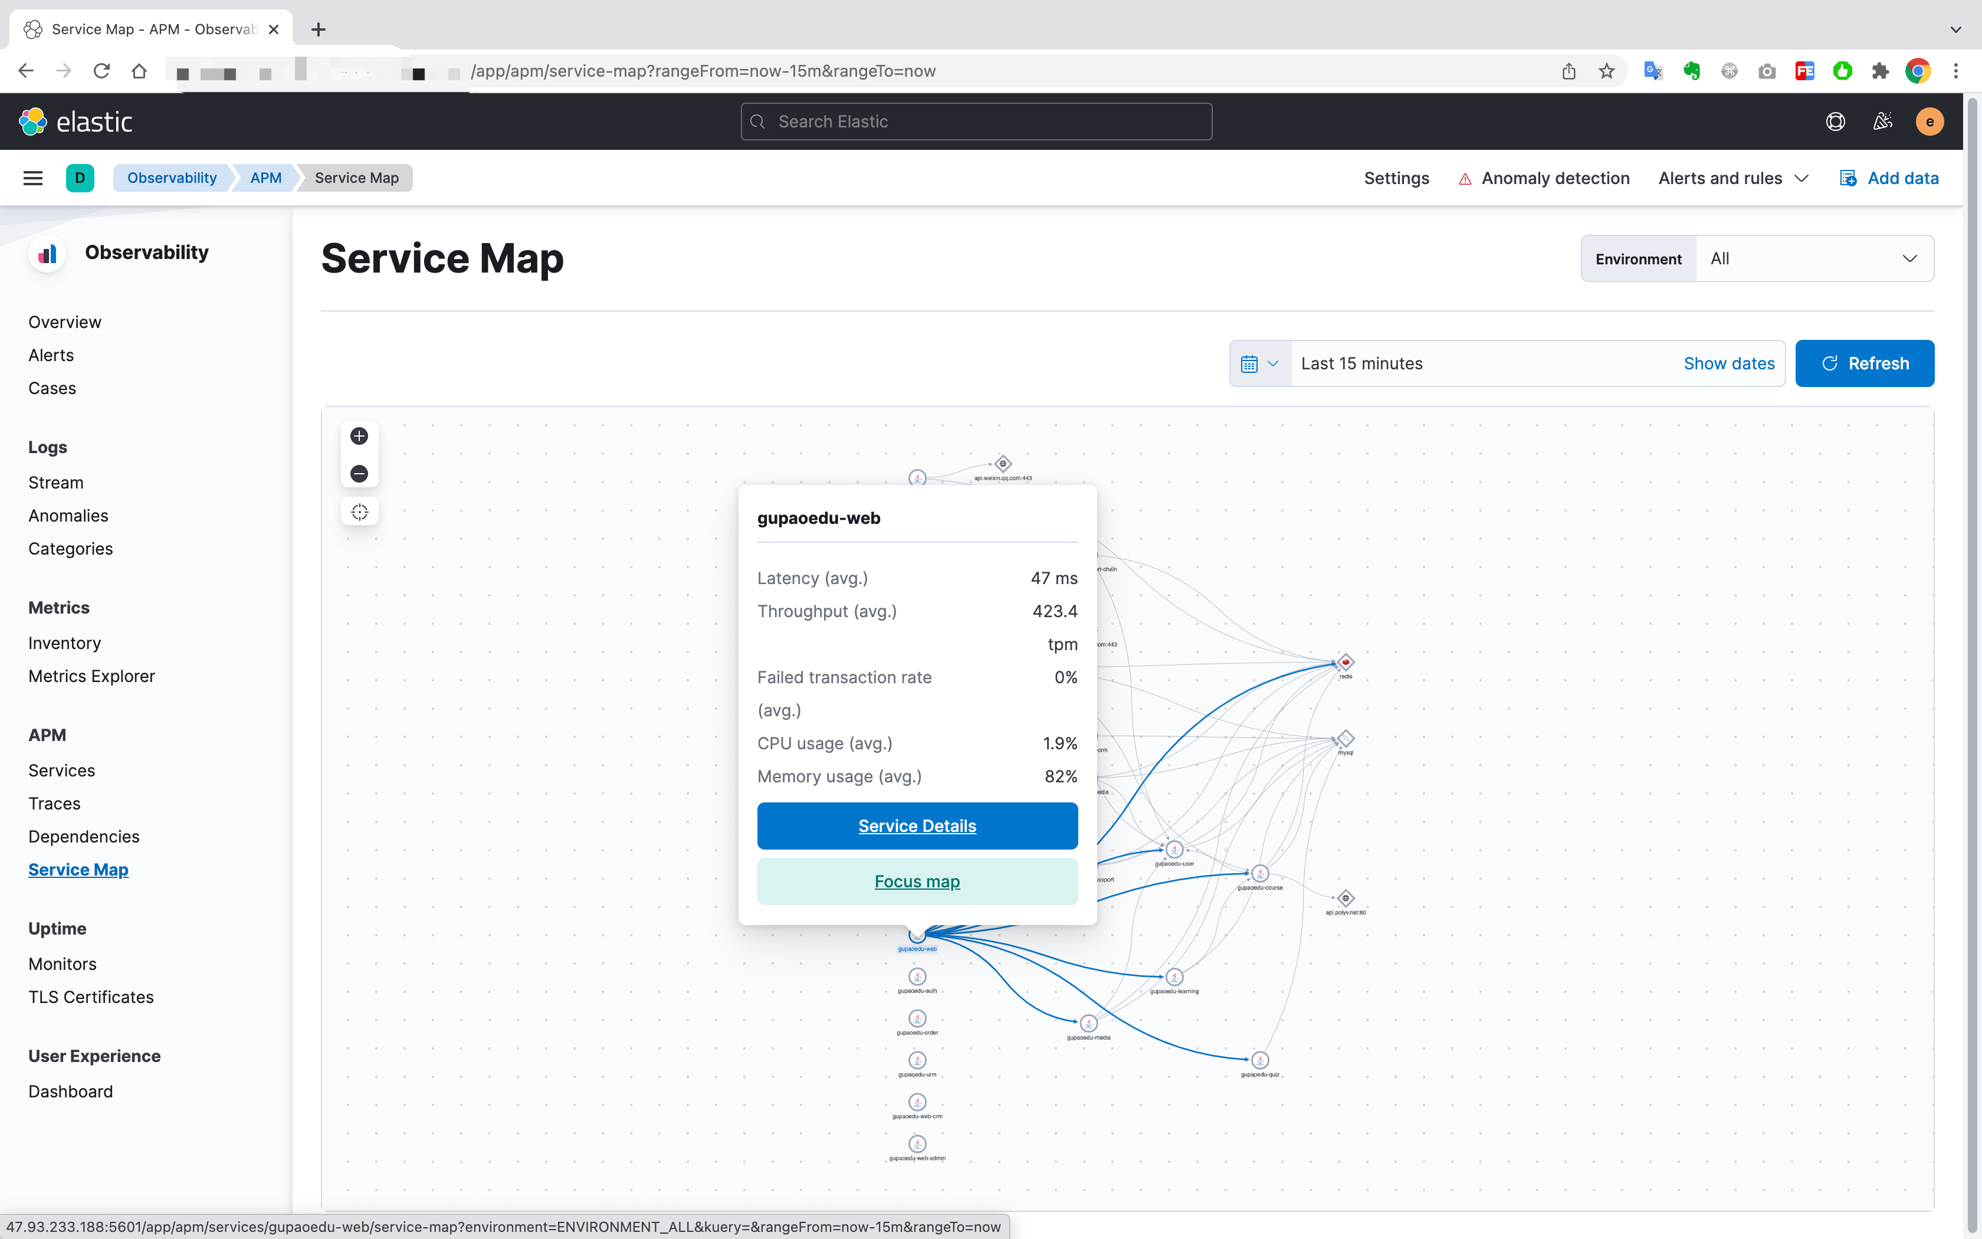1982x1239 pixels.
Task: Open Alerts in the sidebar
Action: (x=51, y=355)
